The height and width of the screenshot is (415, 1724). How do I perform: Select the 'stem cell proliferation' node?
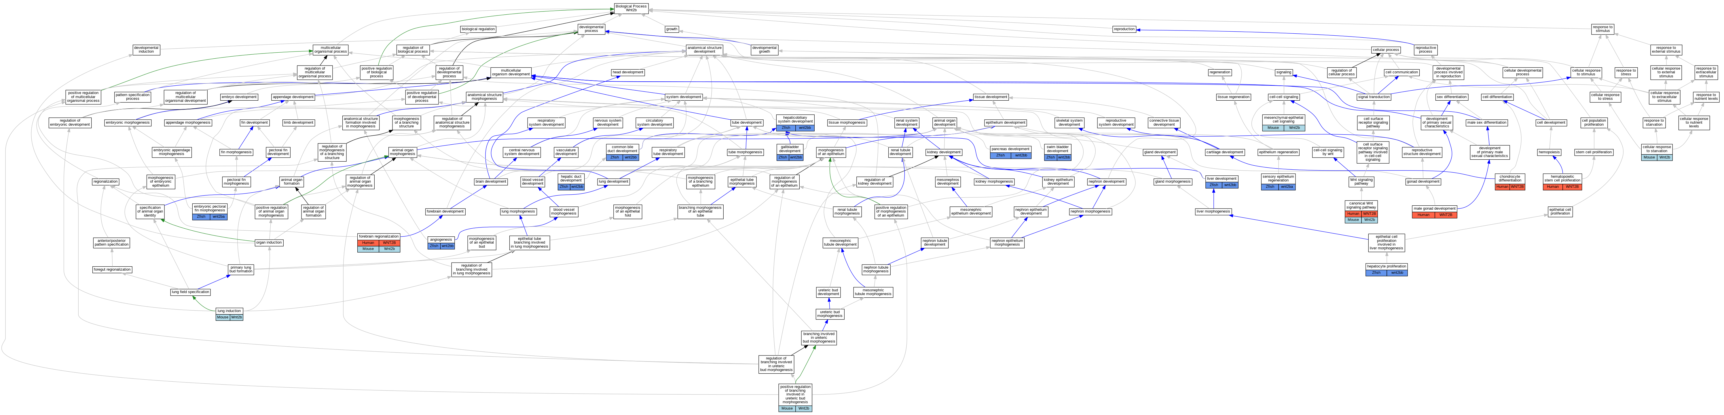tap(1594, 152)
